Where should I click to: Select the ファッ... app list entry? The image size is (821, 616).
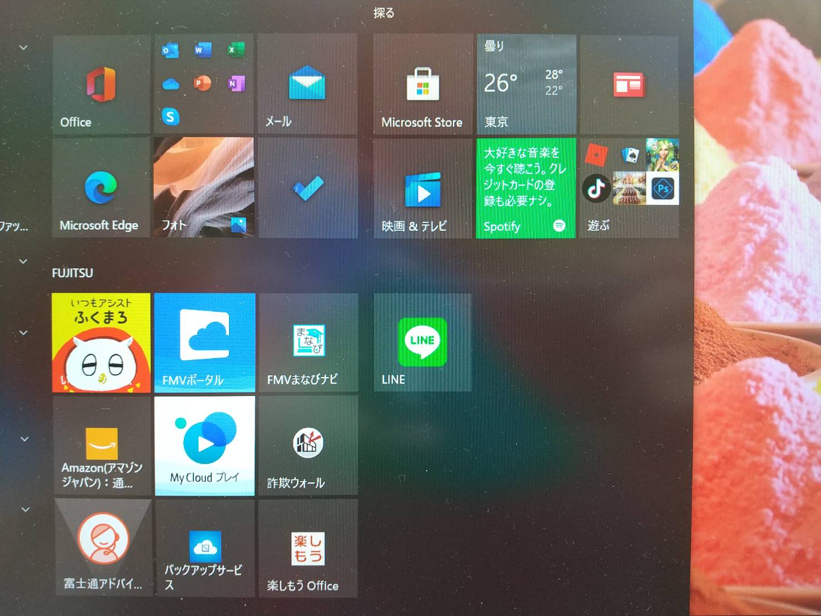[13, 226]
